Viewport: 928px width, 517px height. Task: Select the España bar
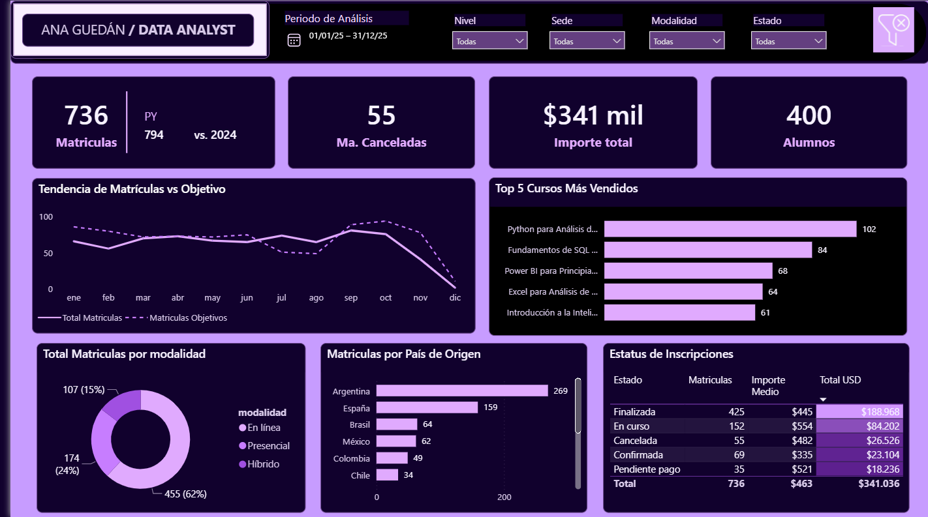[x=427, y=407]
